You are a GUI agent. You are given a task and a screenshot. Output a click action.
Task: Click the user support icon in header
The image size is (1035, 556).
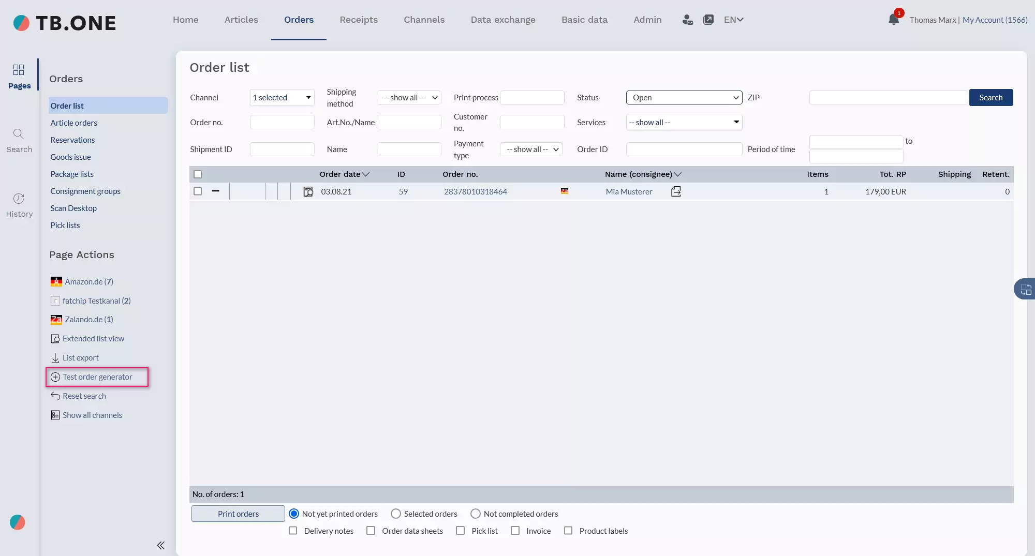[687, 20]
